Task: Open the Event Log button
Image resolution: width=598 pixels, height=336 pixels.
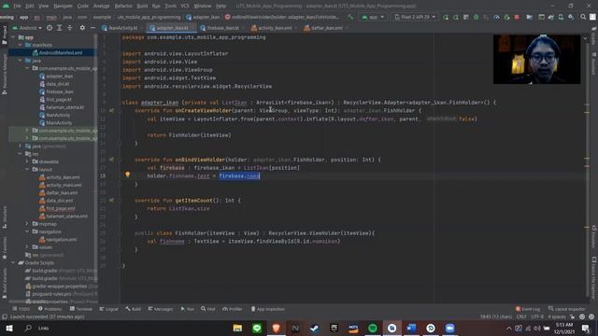Action: tap(528, 309)
